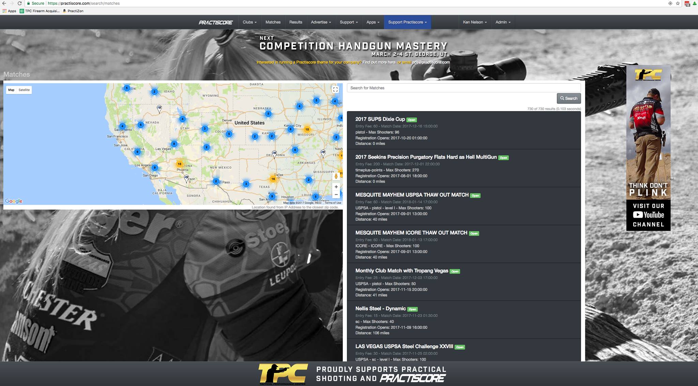Open the Support dropdown in the navbar

click(x=349, y=22)
